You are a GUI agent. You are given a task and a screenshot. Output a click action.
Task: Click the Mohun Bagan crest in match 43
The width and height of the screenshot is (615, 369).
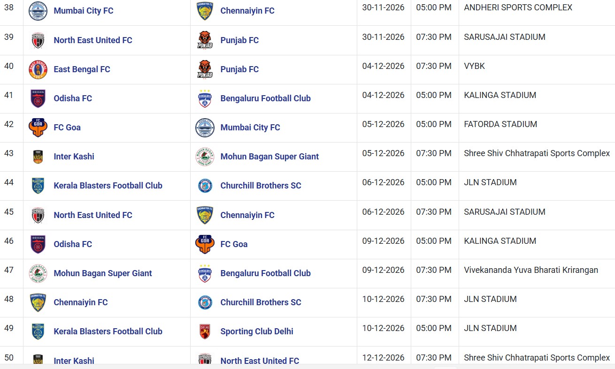click(x=205, y=157)
